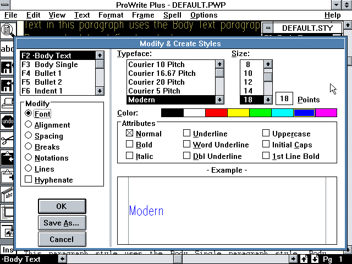Click the Points size input field
Viewport: 352px width, 264px height.
pos(284,98)
